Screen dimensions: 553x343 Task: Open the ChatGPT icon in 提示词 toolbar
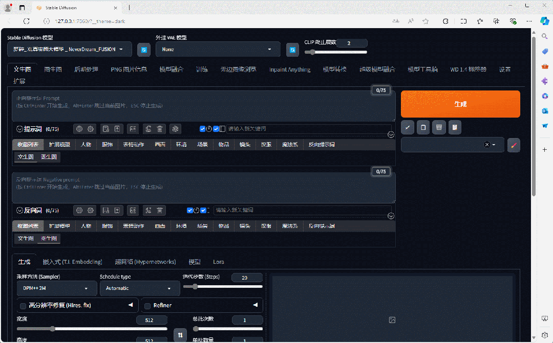175,129
